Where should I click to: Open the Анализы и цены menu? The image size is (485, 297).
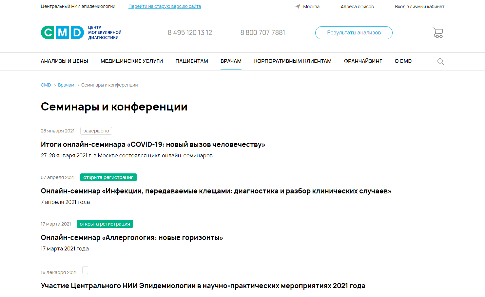tap(64, 61)
